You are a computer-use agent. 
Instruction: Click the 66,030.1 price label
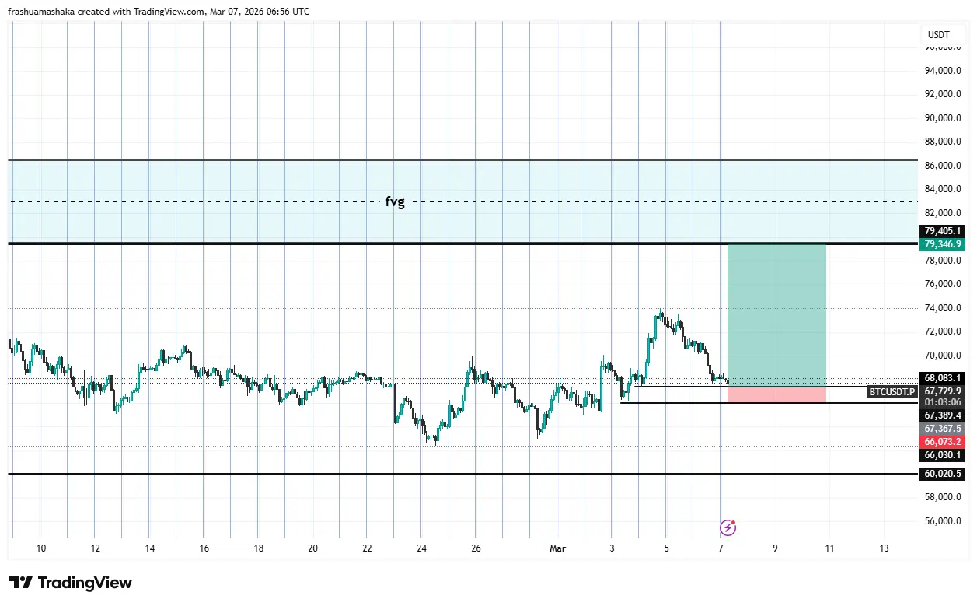pyautogui.click(x=943, y=455)
